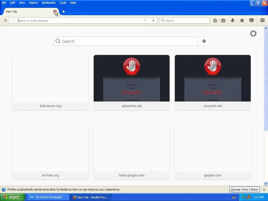268x201 pixels.
Task: Open the Edit menu
Action: click(x=13, y=3)
